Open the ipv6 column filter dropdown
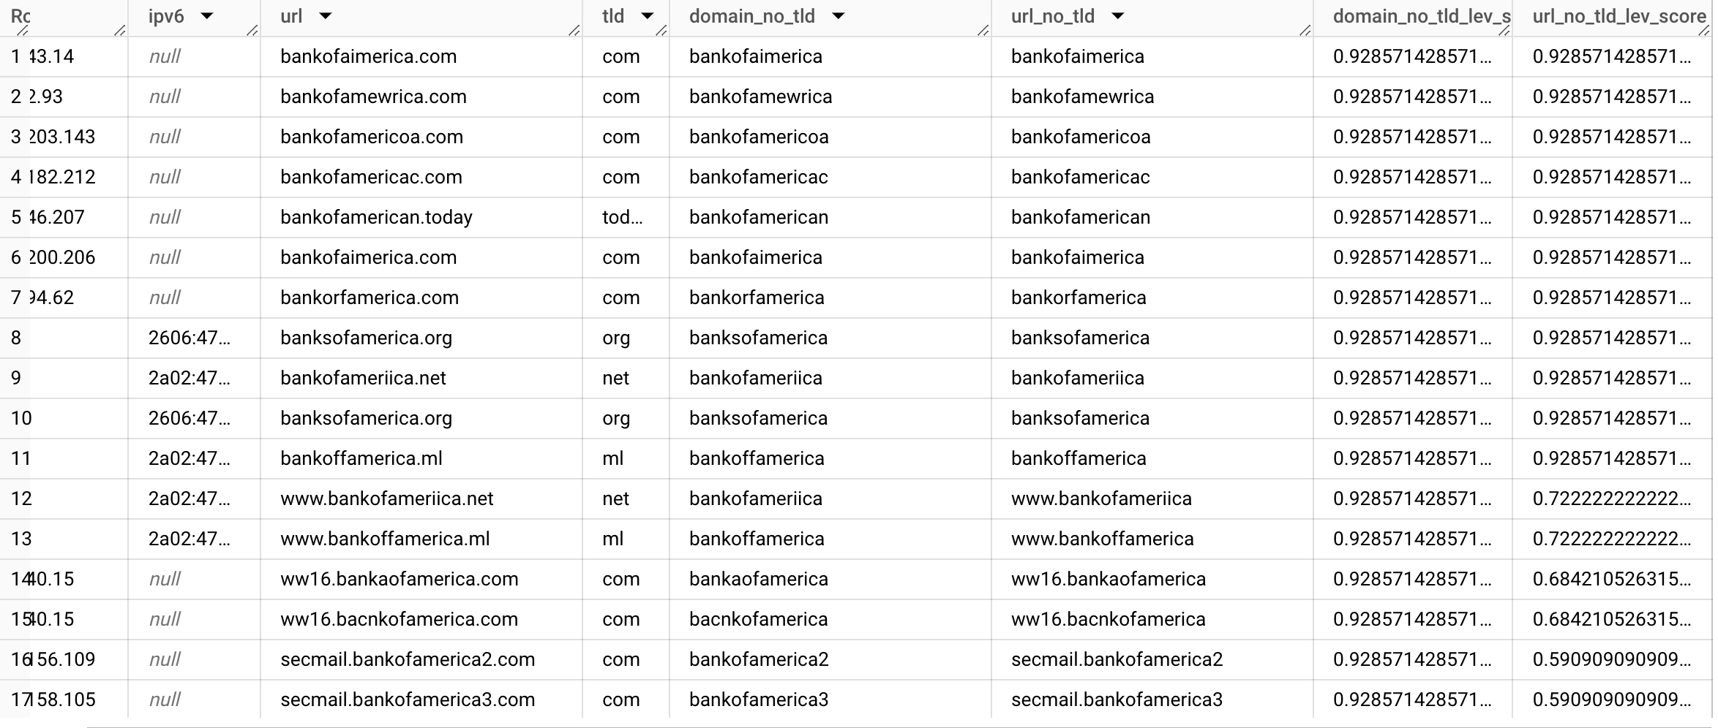The image size is (1718, 728). [x=209, y=16]
